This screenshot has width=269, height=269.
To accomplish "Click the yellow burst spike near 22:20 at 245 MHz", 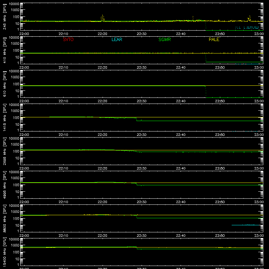I will point(103,18).
